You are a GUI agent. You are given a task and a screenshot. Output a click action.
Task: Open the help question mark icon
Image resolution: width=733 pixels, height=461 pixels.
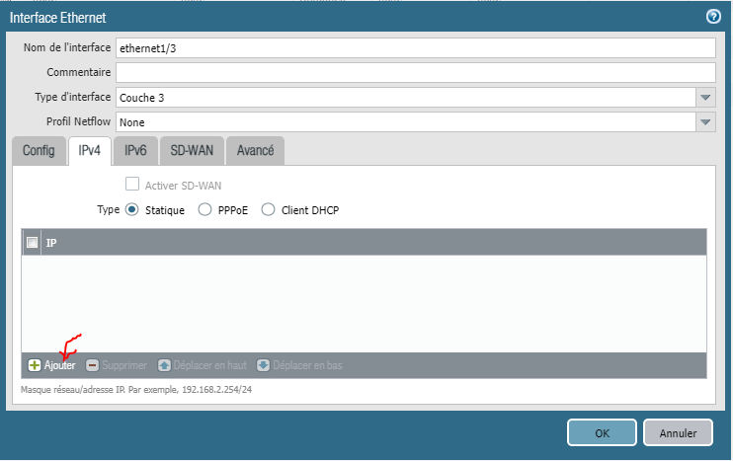coord(713,17)
